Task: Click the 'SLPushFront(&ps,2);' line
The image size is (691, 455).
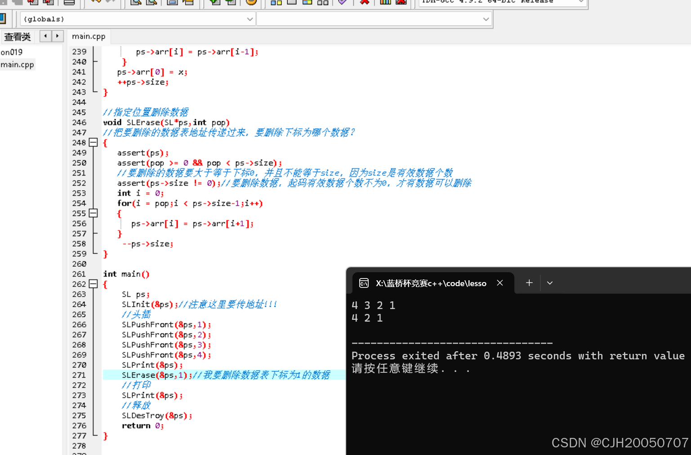Action: [166, 335]
